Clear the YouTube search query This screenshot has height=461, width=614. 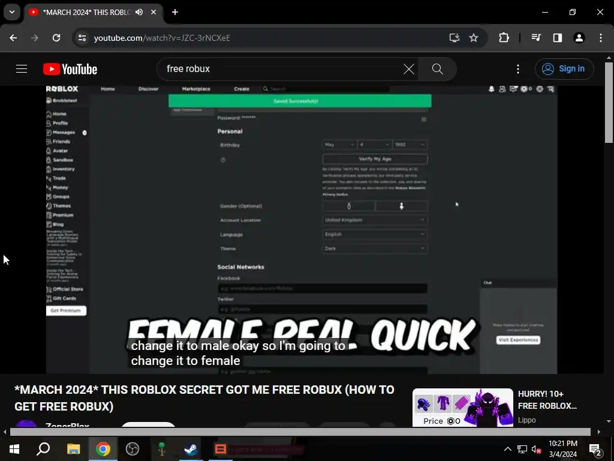coord(409,69)
